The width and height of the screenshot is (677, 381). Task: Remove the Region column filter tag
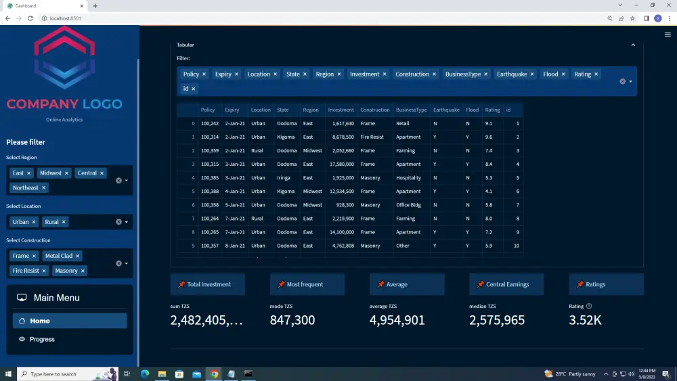[x=339, y=74]
